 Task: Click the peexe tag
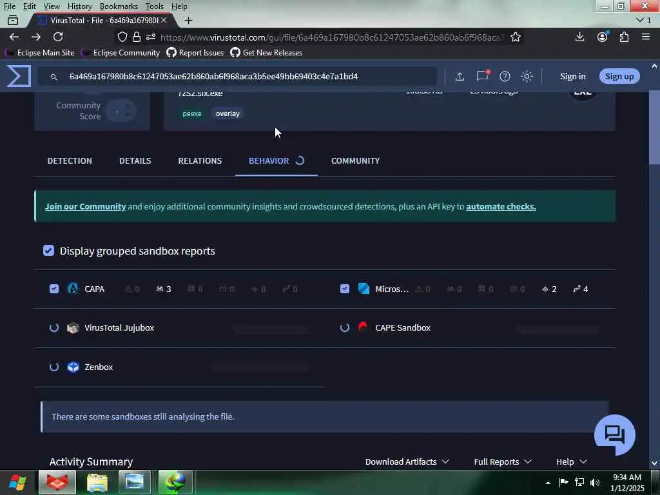(x=192, y=113)
